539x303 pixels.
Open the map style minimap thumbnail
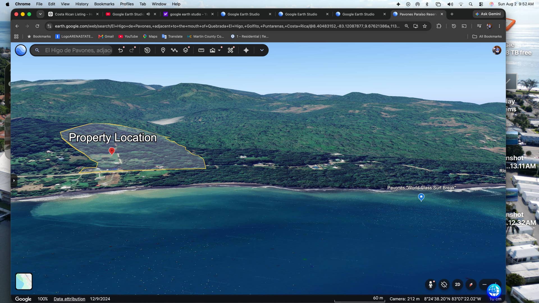coord(24,281)
